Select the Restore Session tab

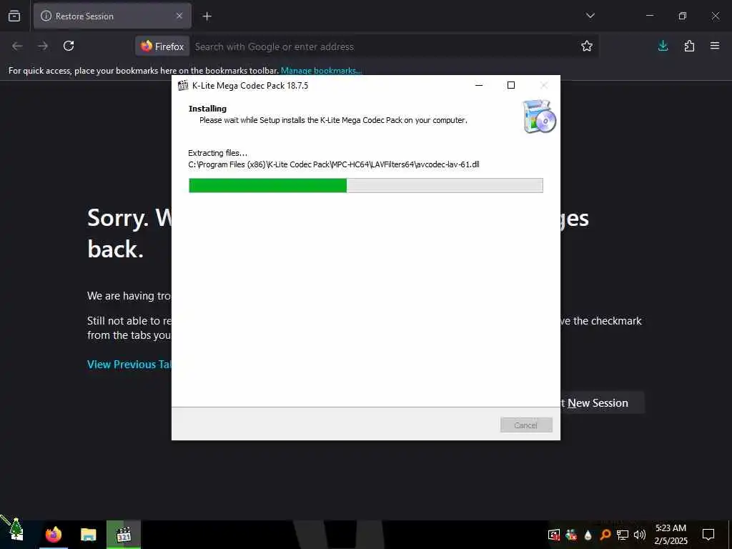point(112,16)
